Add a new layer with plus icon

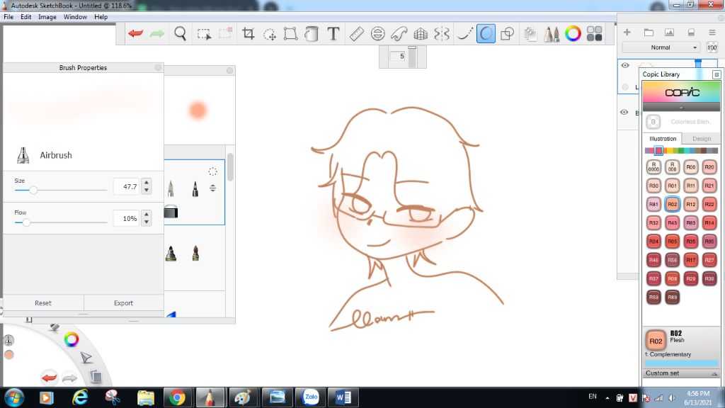[x=627, y=33]
